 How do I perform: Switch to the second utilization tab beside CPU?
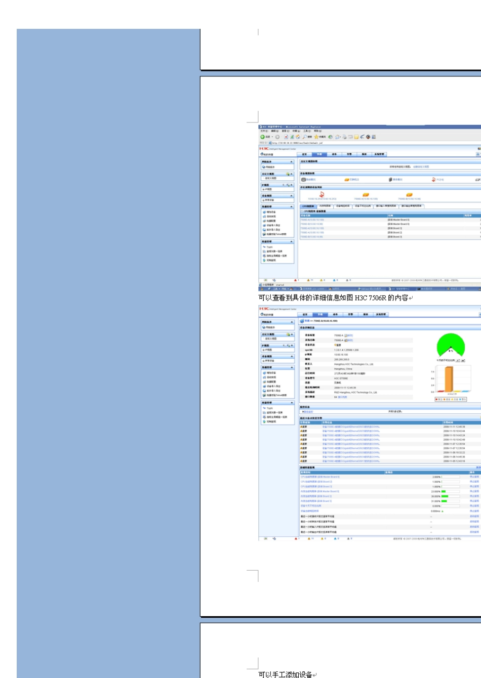pyautogui.click(x=325, y=206)
